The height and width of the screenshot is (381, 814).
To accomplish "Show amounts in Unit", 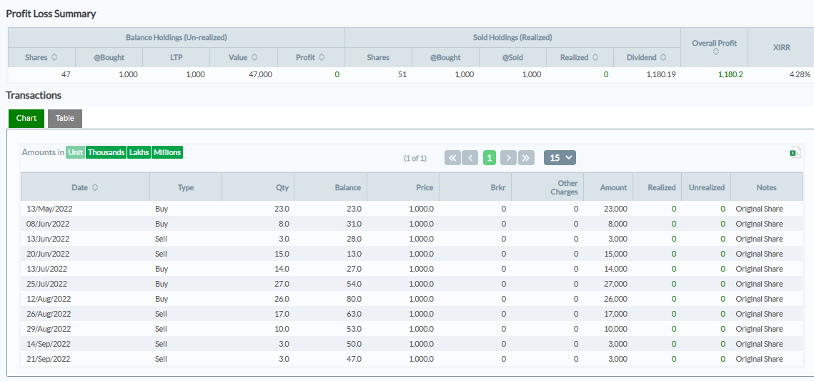I will tap(75, 152).
